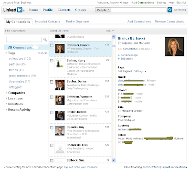
Task: Click the Filter Connections text box
Action: point(24,39)
